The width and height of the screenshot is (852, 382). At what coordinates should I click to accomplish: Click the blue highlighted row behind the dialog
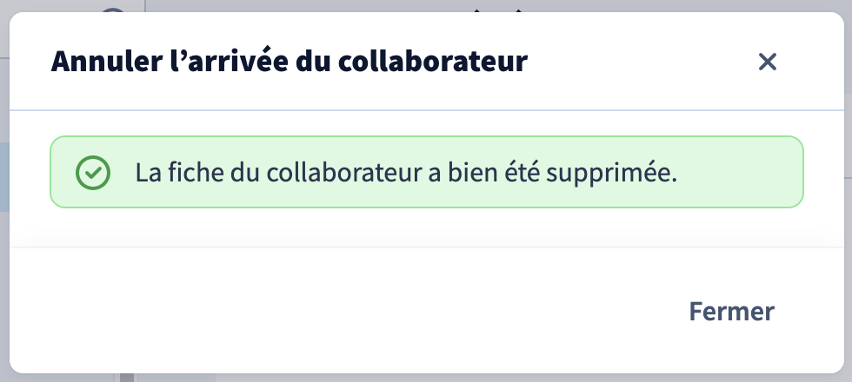(4, 177)
